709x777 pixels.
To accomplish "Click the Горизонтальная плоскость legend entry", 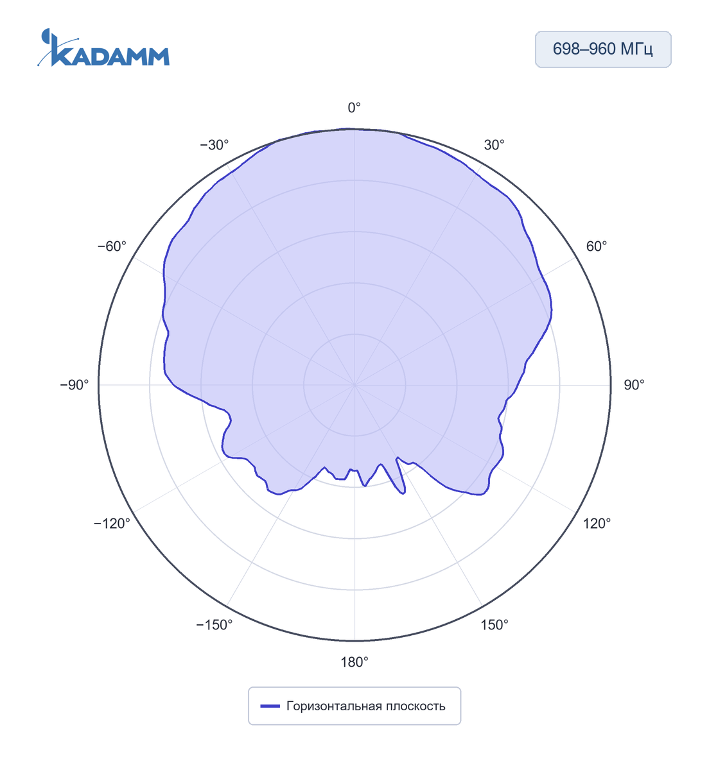I will click(x=354, y=706).
